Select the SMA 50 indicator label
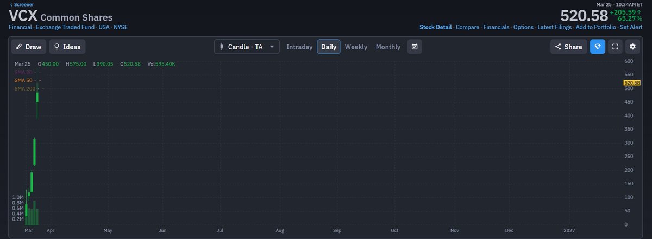The height and width of the screenshot is (239, 652). 24,80
